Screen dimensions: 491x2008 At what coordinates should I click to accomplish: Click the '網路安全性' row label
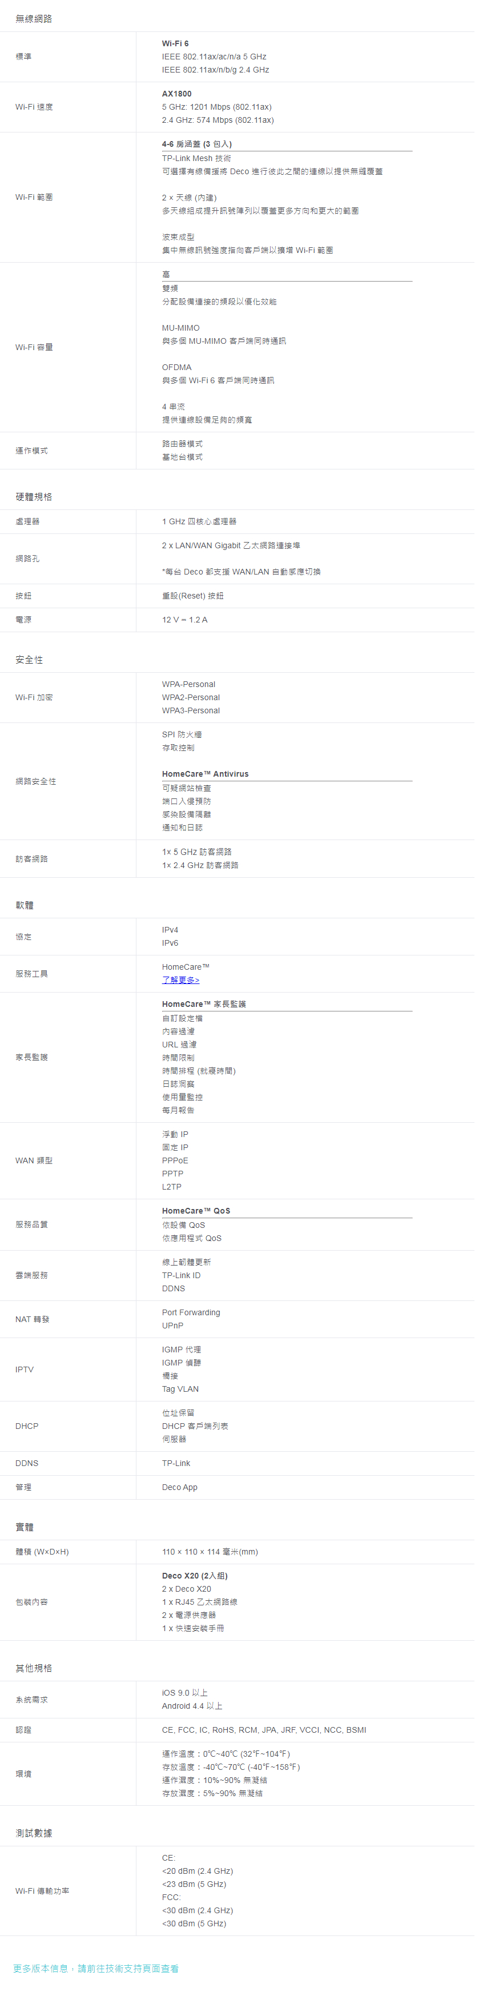36,781
